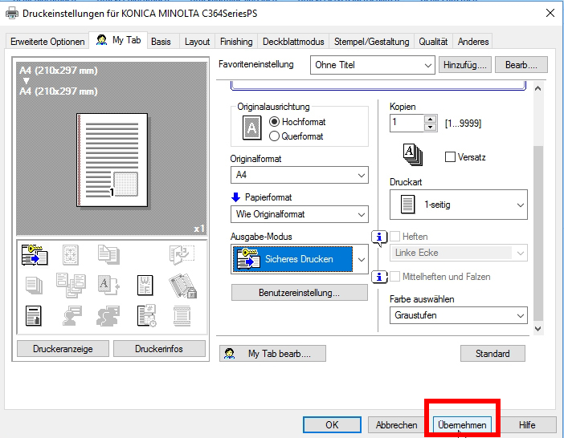Confirm with the OK button

point(332,424)
